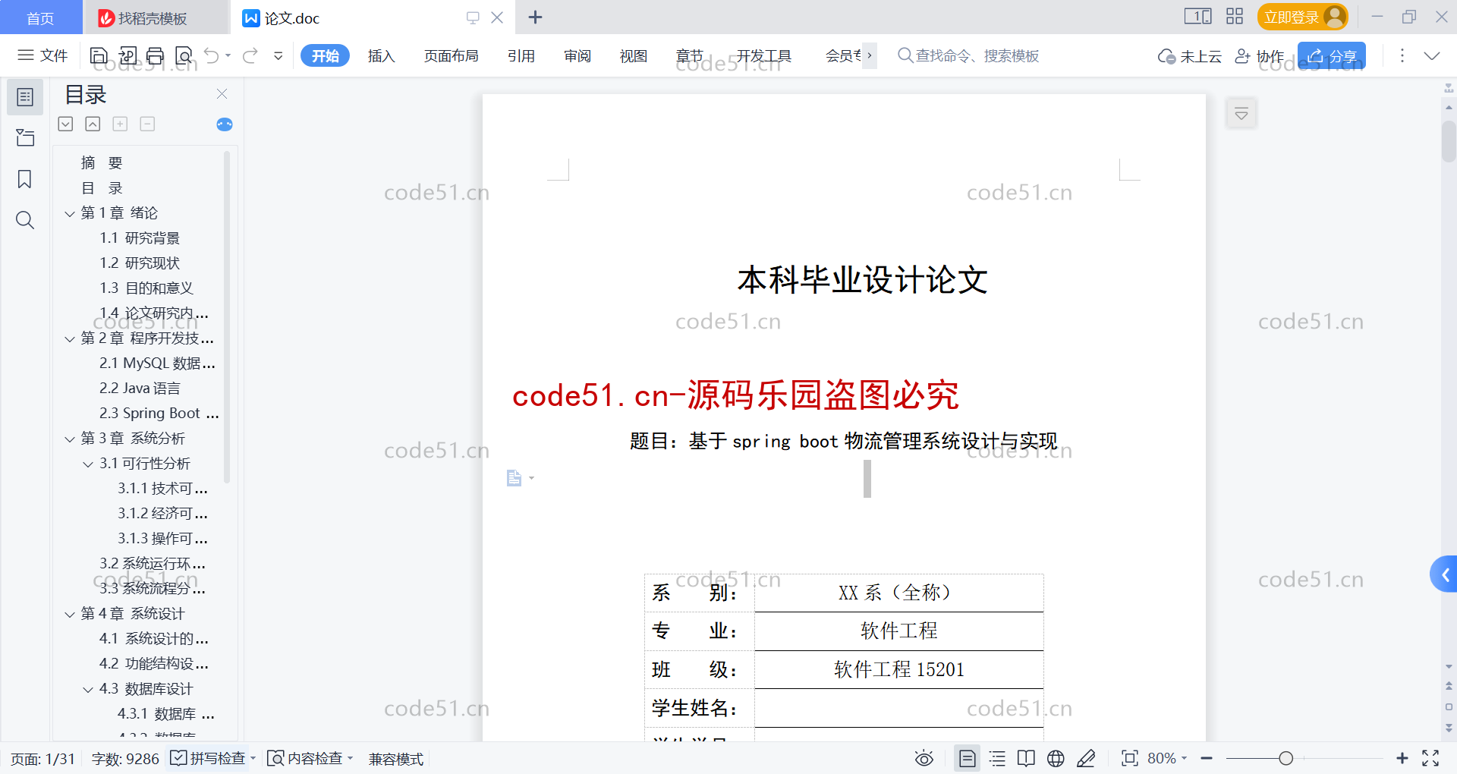Screen dimensions: 1457x774
Task: Collapse 第1章 绪论 tree node
Action: (70, 213)
